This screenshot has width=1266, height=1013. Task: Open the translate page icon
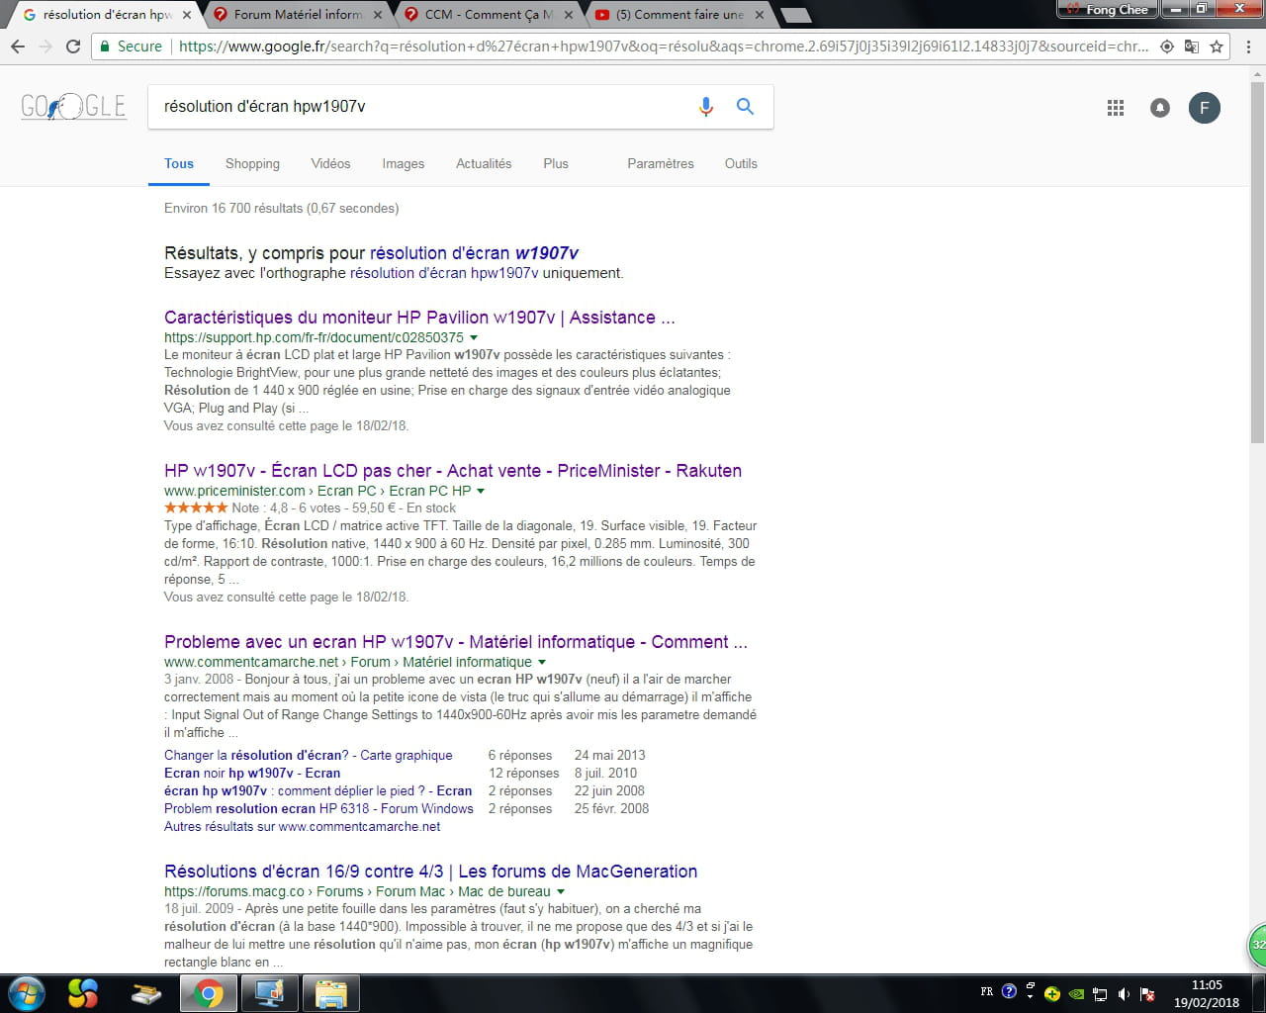[x=1192, y=46]
